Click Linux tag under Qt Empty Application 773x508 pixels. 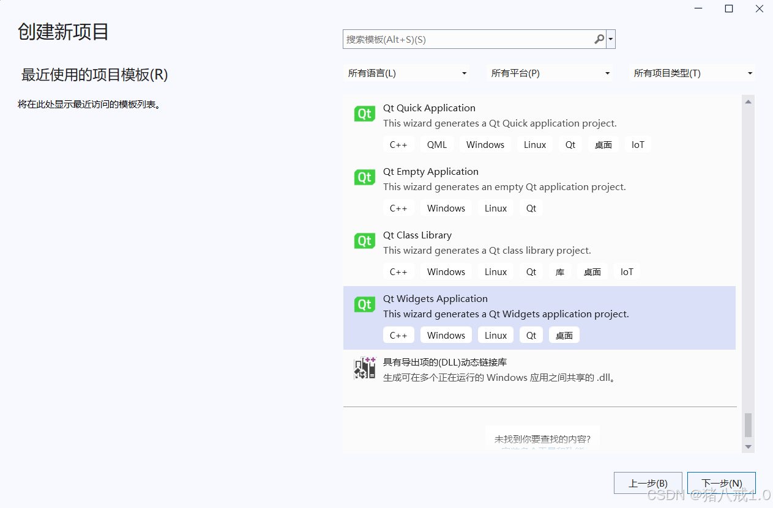496,208
